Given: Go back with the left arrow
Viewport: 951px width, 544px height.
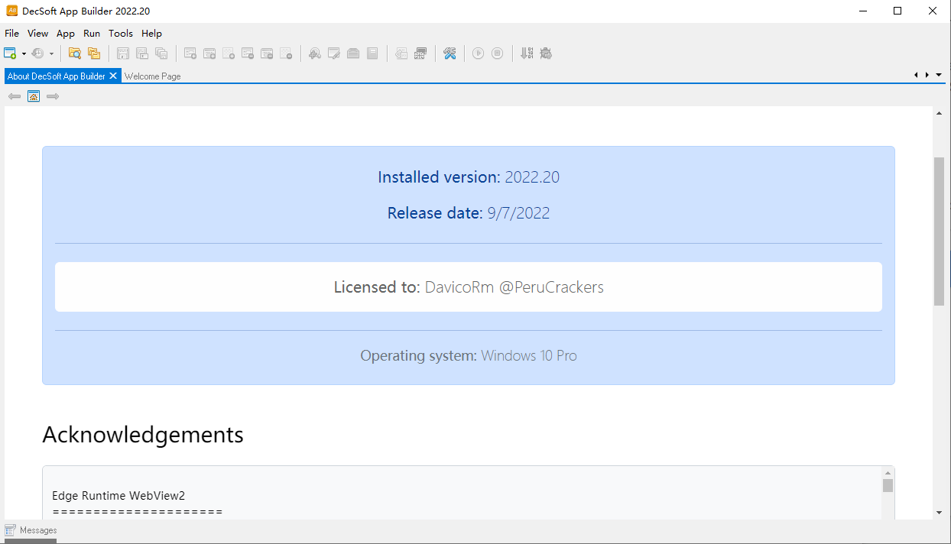Looking at the screenshot, I should pos(15,96).
